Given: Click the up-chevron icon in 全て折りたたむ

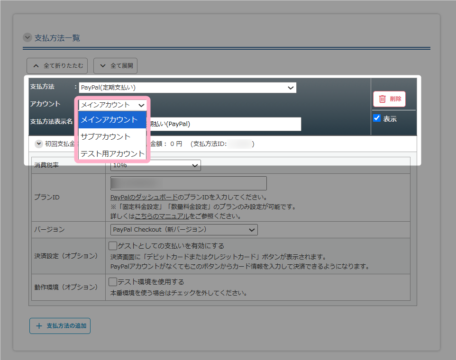Looking at the screenshot, I should coord(36,66).
